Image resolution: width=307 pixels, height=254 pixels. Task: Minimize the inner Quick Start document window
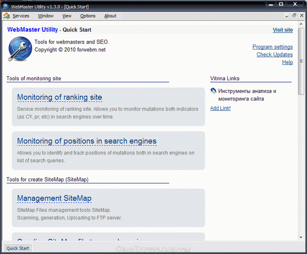287,16
